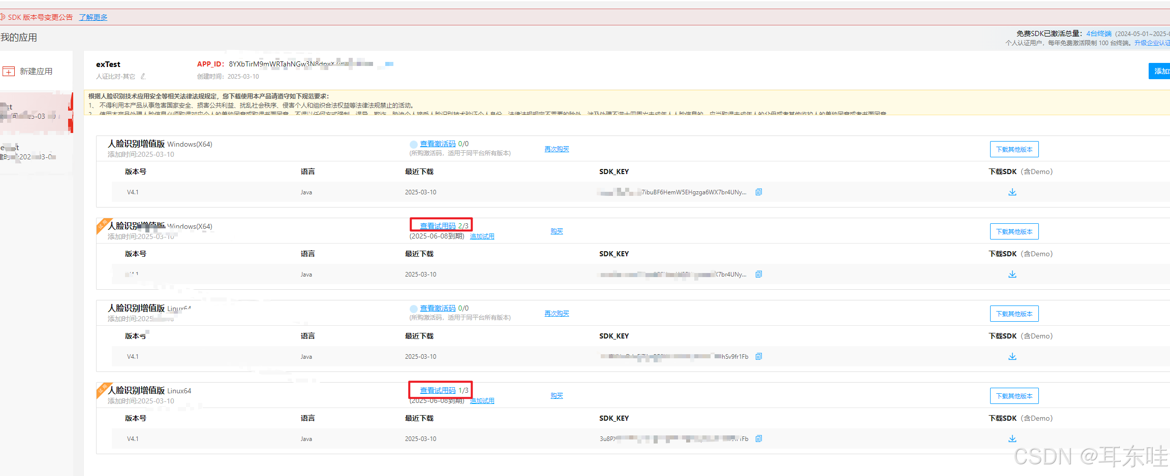Open the 4台终端 activated devices link
The width and height of the screenshot is (1170, 476).
click(1098, 33)
